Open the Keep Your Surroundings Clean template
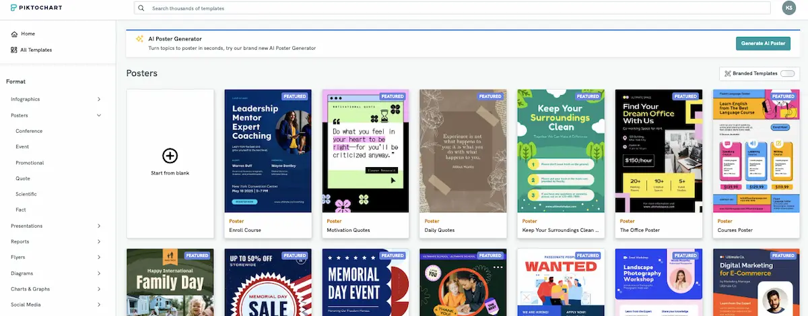The height and width of the screenshot is (316, 808). pyautogui.click(x=559, y=152)
